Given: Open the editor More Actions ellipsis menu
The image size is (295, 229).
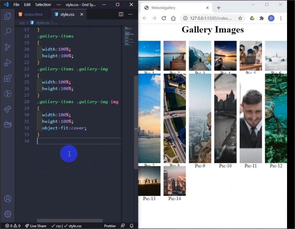Looking at the screenshot, I should click(x=130, y=14).
